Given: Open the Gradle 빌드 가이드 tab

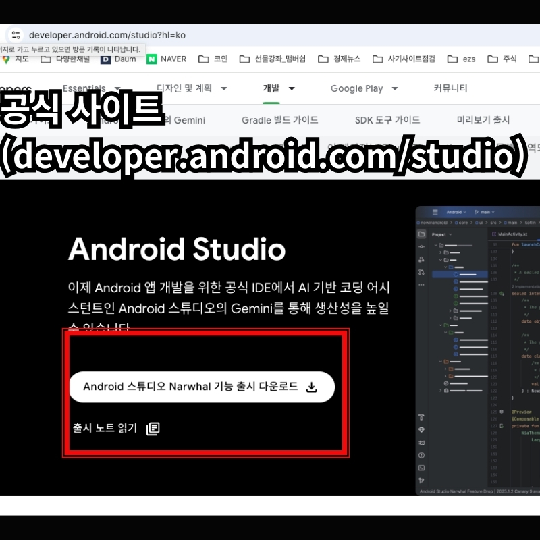Looking at the screenshot, I should (x=279, y=120).
